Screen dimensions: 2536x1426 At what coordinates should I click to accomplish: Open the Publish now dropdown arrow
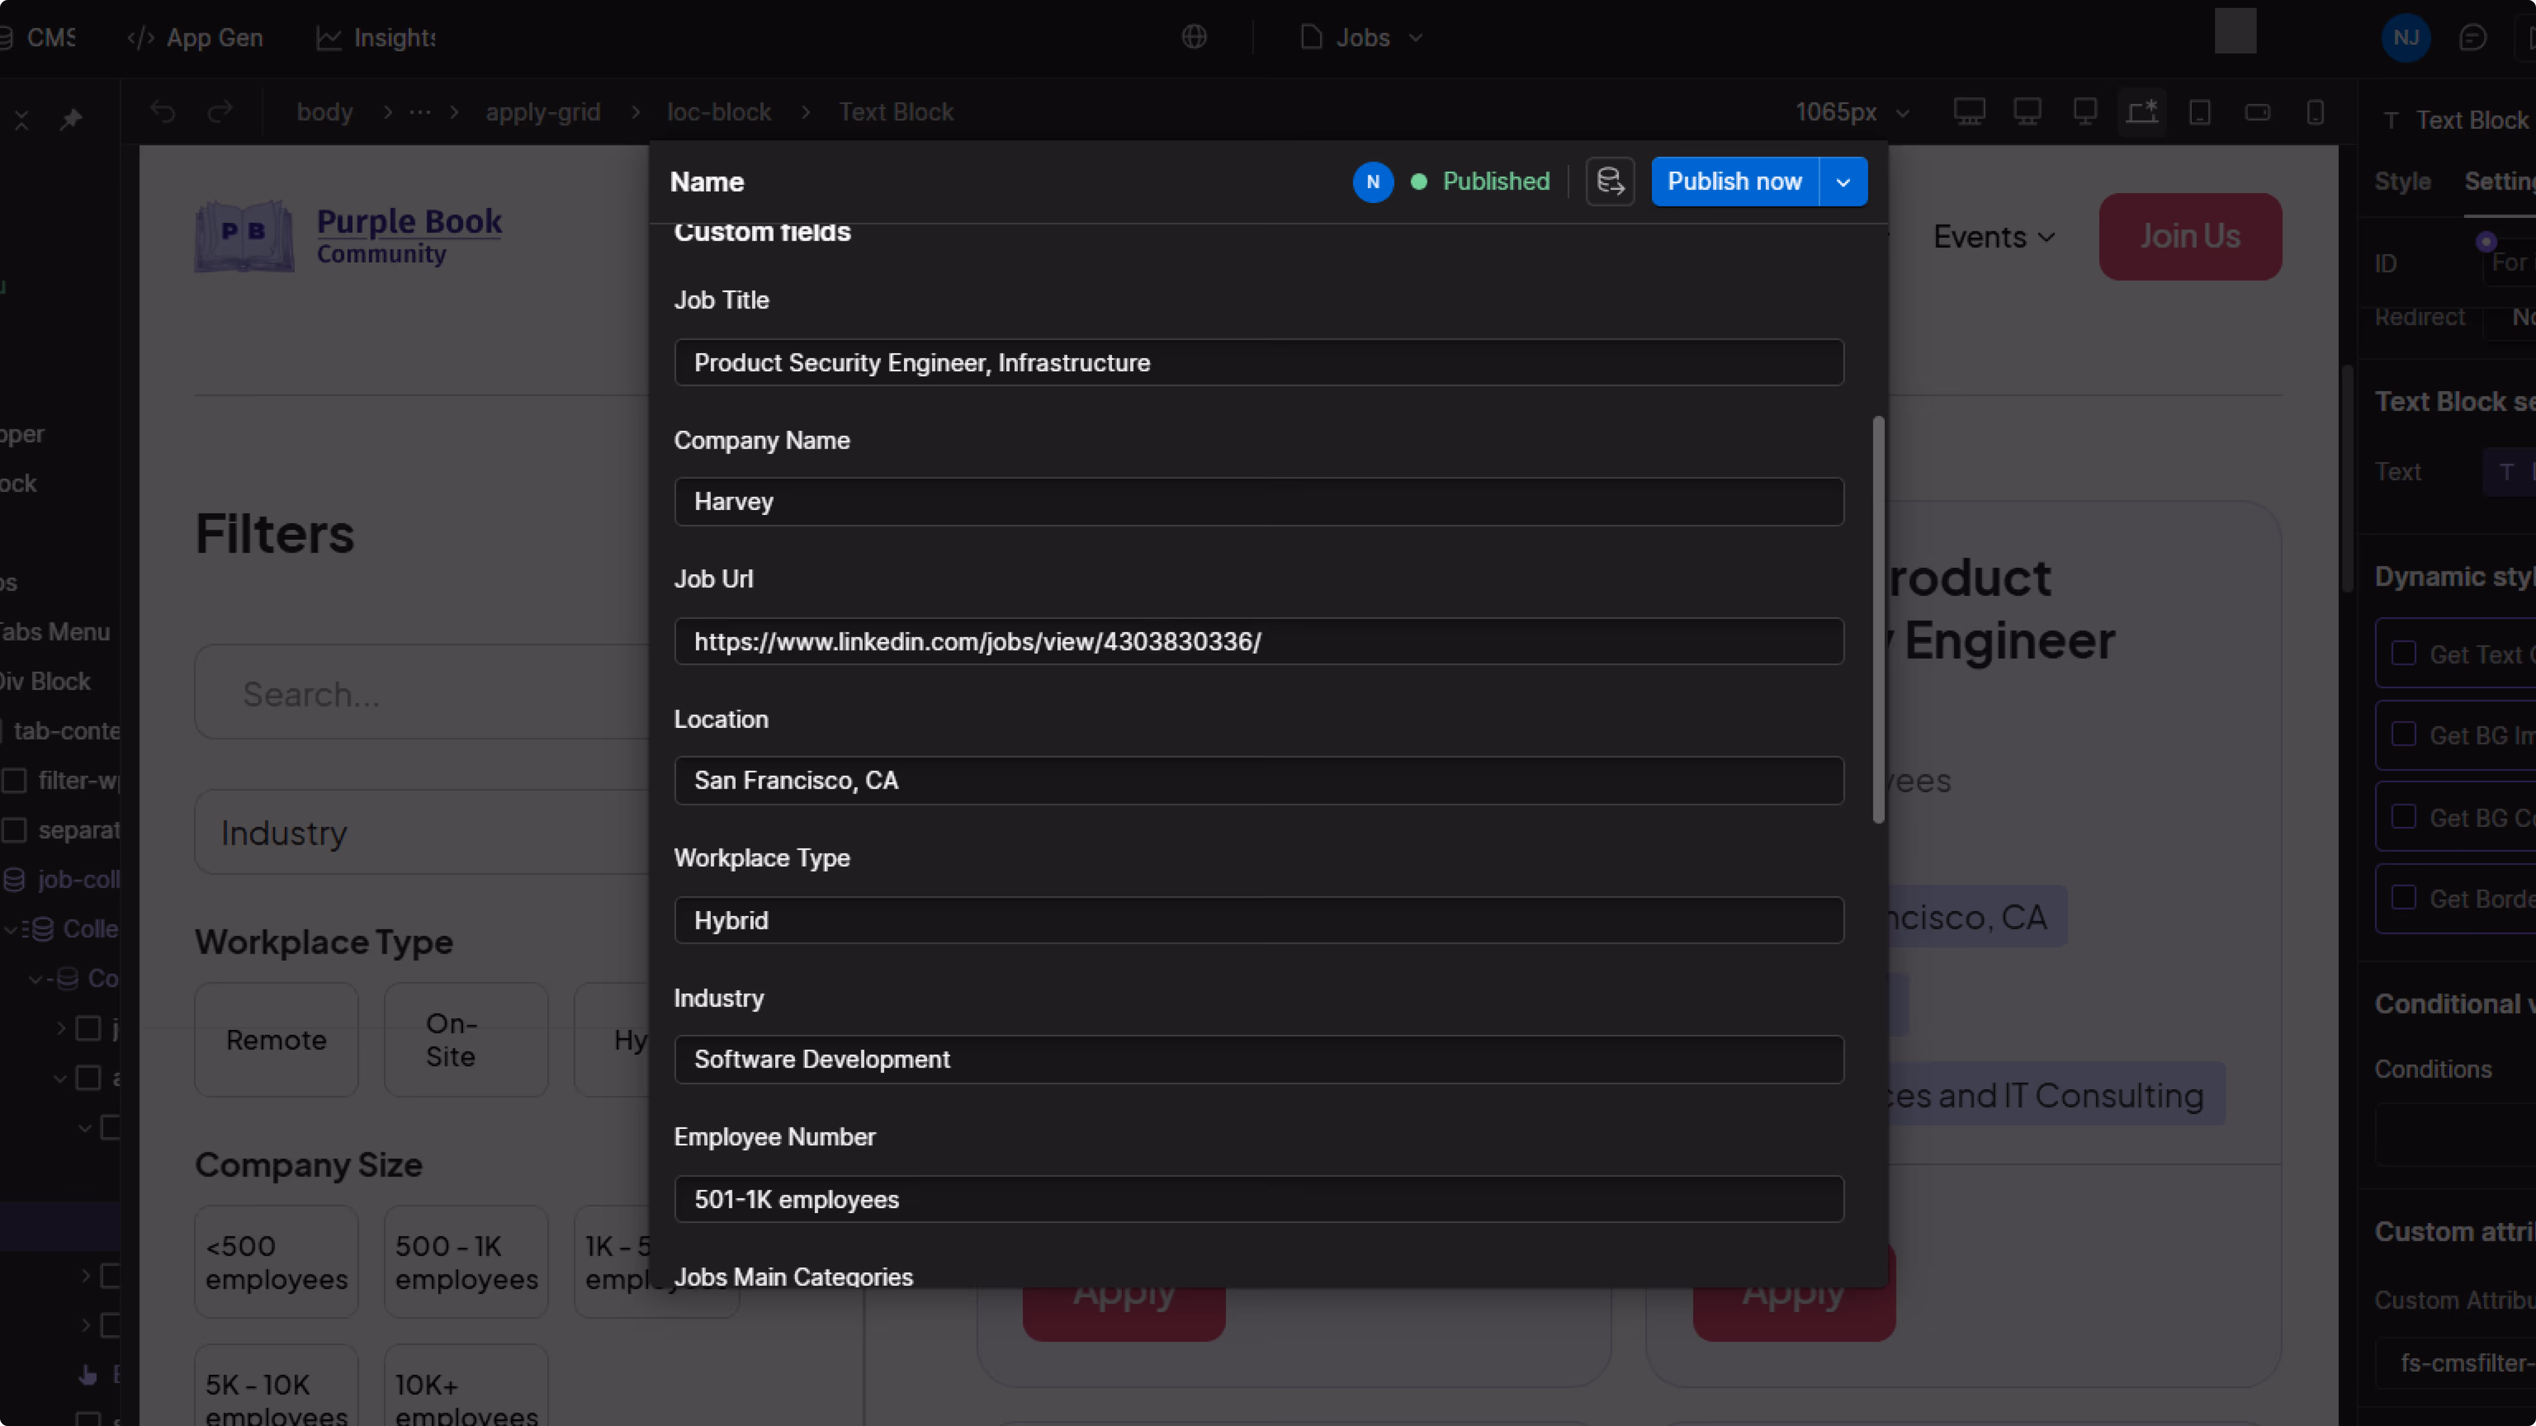[x=1843, y=181]
